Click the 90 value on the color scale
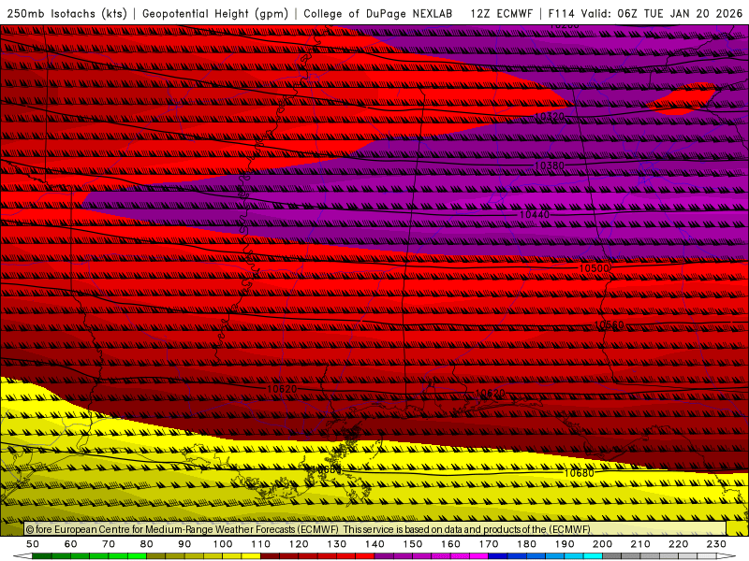This screenshot has width=749, height=561. coord(184,544)
